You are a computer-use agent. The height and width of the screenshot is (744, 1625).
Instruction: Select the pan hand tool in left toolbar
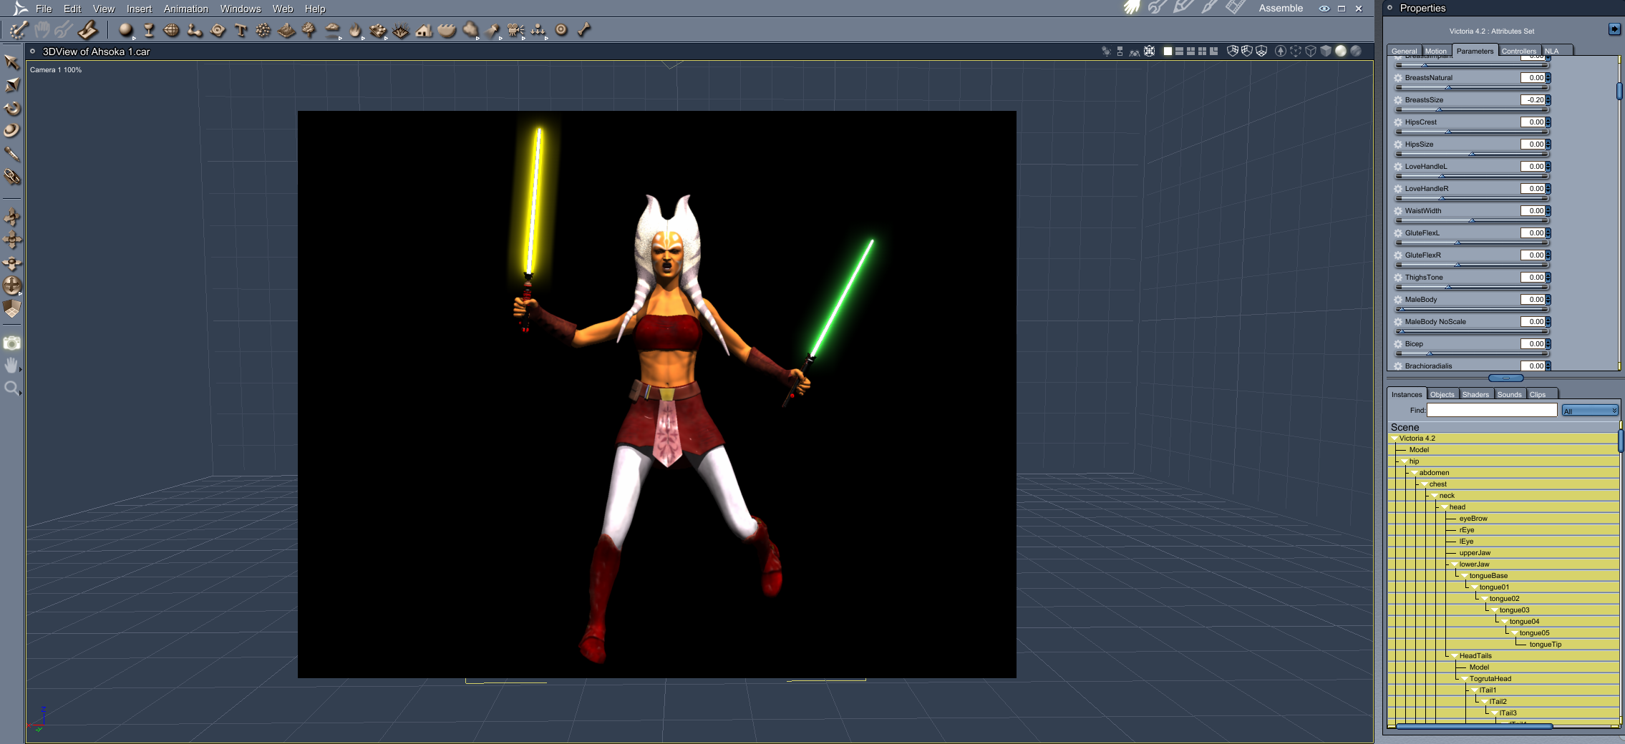[x=12, y=366]
